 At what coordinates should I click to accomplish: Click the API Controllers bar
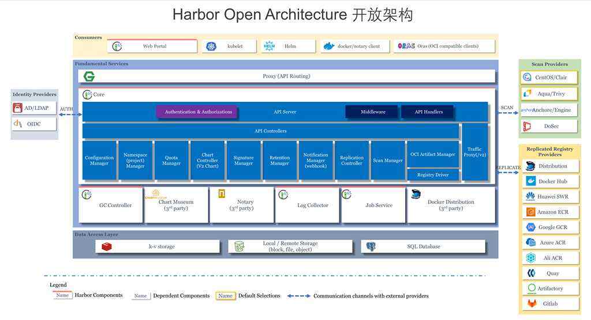(271, 131)
